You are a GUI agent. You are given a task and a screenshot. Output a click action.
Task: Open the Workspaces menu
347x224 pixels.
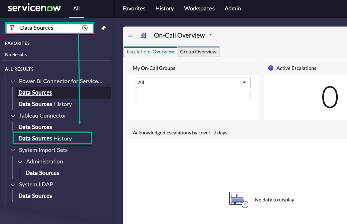(199, 8)
